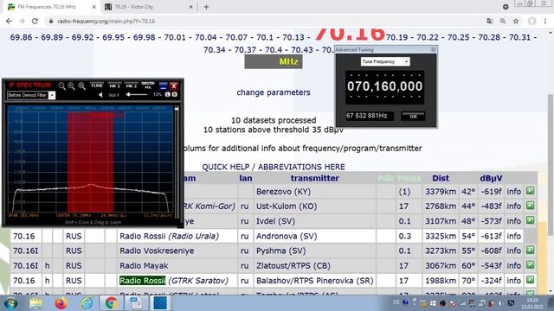
Task: Toggle DELTA MK in IF Spectrum
Action: coord(148,86)
